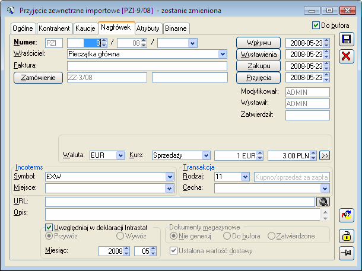Save the document with the floppy disk icon
Viewport: 362px width, 271px height.
pos(347,39)
